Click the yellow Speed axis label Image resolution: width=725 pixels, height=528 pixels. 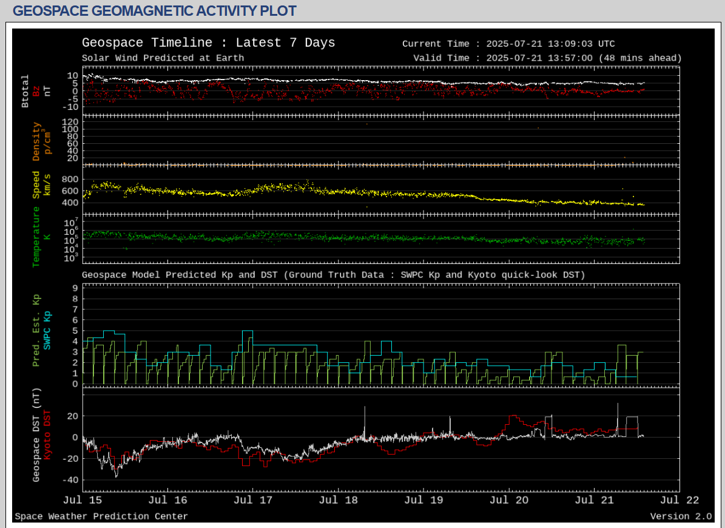pyautogui.click(x=36, y=184)
